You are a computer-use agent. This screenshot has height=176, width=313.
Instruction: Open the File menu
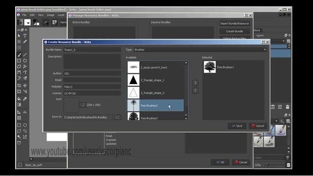pyautogui.click(x=24, y=15)
